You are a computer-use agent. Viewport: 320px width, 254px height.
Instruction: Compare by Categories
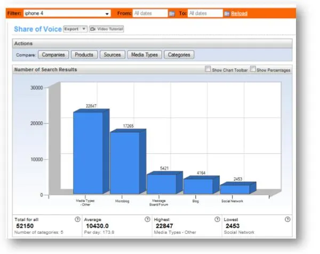click(179, 55)
